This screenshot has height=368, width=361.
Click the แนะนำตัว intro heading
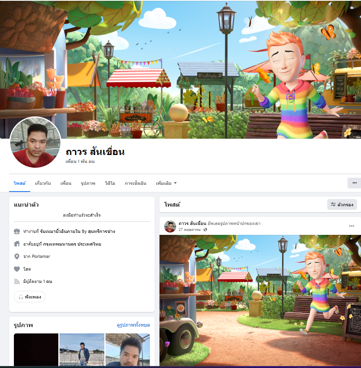tap(26, 205)
